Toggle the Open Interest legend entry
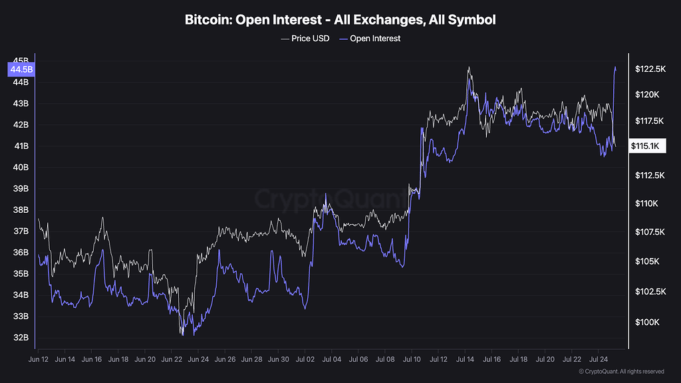 370,39
